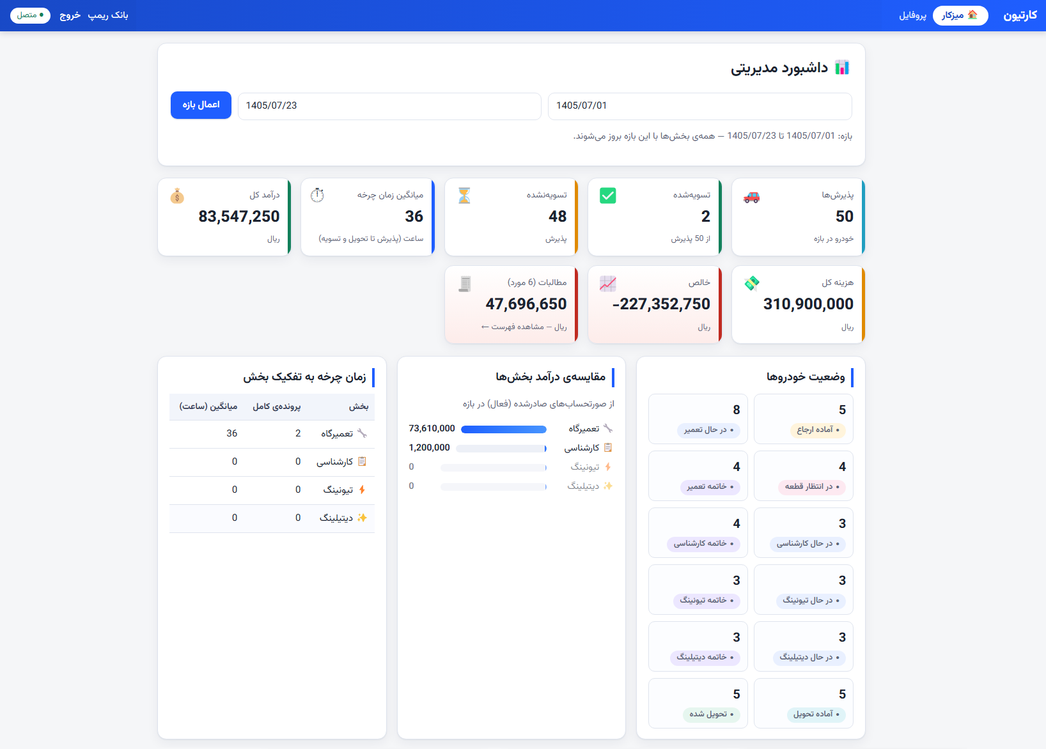Open the پروفایل menu item

[x=913, y=15]
